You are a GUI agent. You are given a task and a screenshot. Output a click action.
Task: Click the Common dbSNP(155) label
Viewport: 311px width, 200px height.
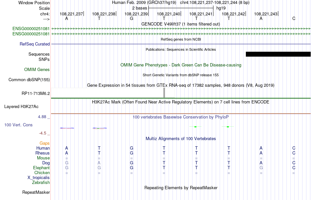click(29, 80)
